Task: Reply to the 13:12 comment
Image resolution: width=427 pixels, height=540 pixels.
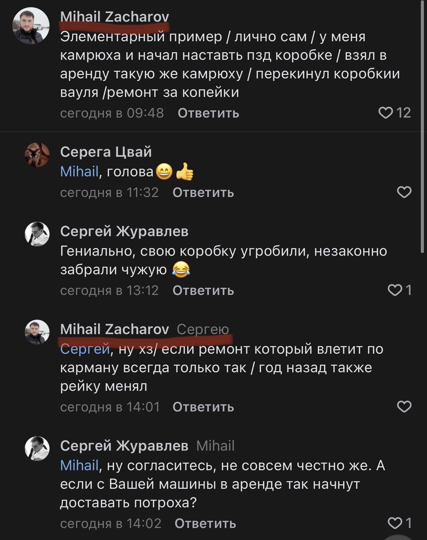Action: tap(203, 290)
